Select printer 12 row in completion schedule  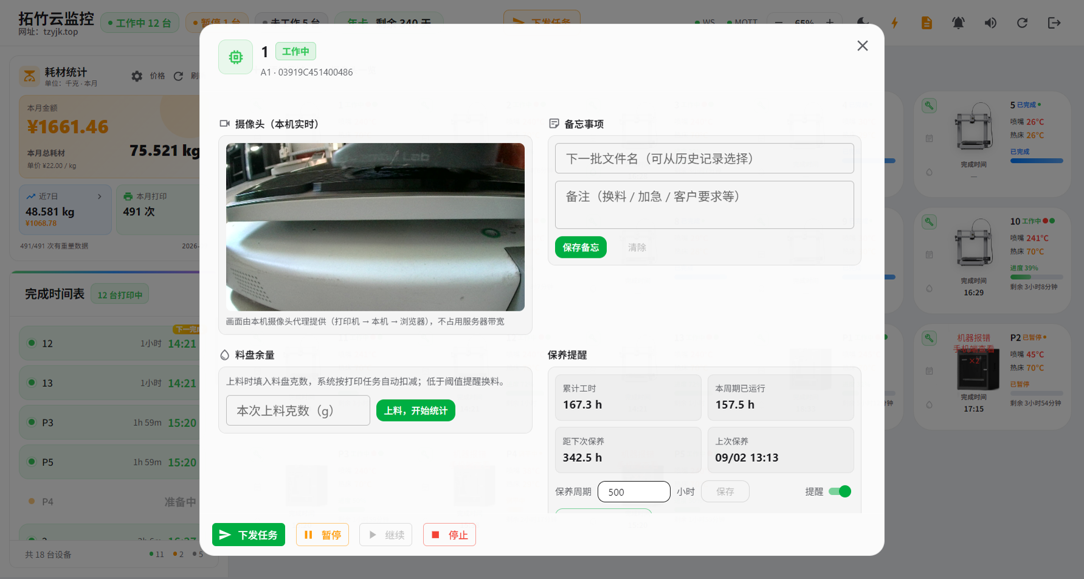(109, 344)
